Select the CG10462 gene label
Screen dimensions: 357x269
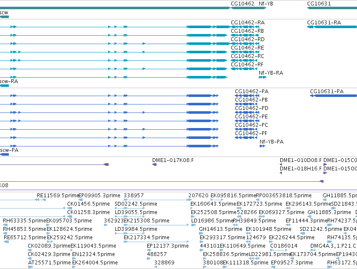click(242, 4)
